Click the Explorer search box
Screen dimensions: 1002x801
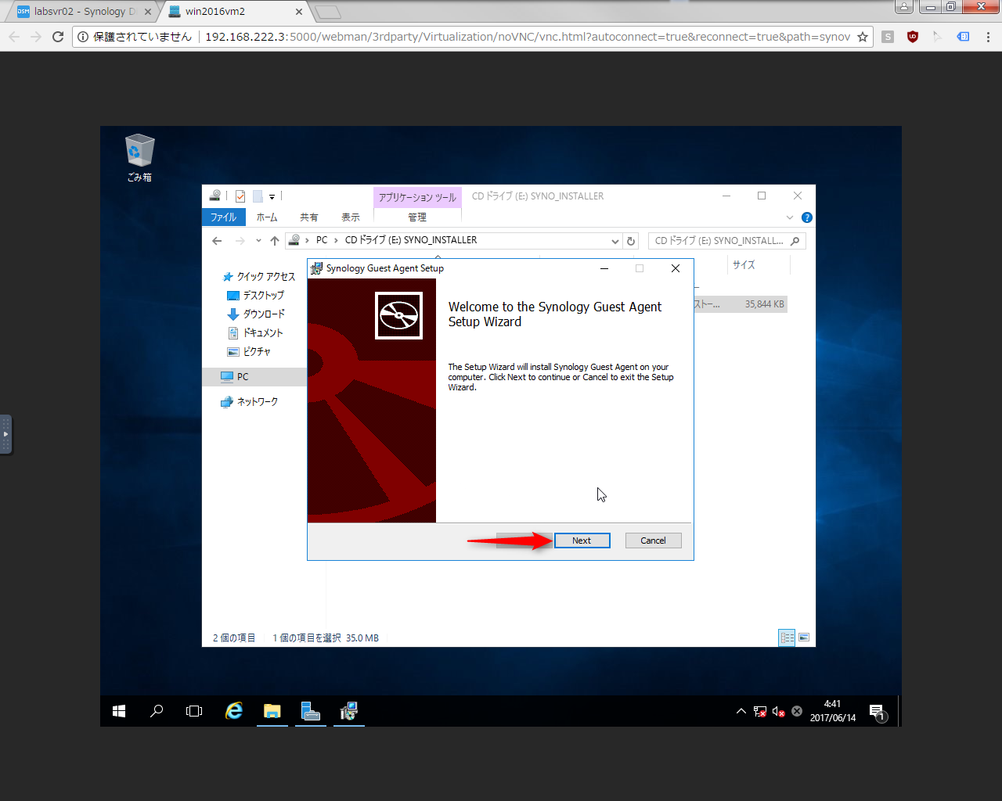coord(720,241)
